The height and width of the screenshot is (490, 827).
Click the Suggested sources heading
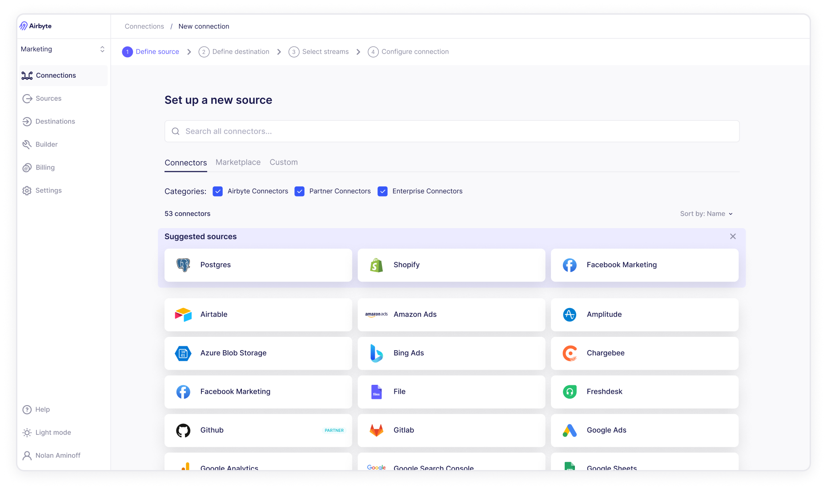(x=201, y=237)
